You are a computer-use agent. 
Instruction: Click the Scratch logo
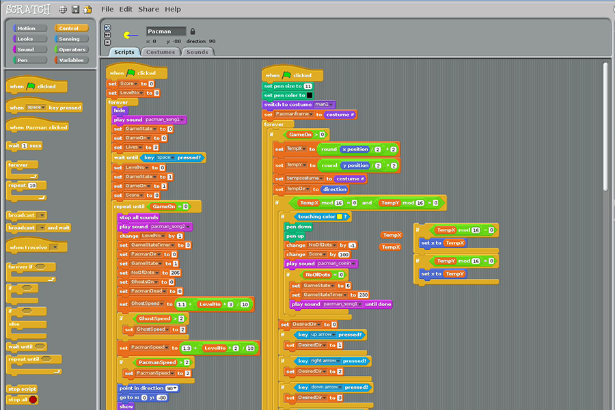pos(28,9)
